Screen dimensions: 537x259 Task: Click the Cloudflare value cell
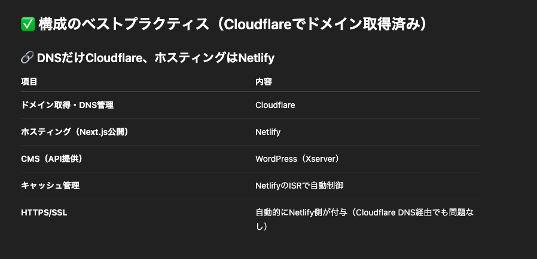(x=275, y=105)
